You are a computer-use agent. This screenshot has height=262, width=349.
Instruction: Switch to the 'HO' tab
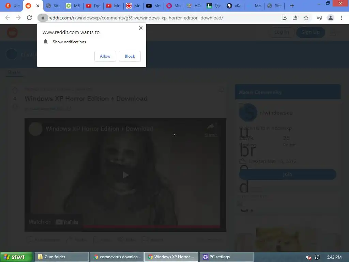click(x=194, y=6)
